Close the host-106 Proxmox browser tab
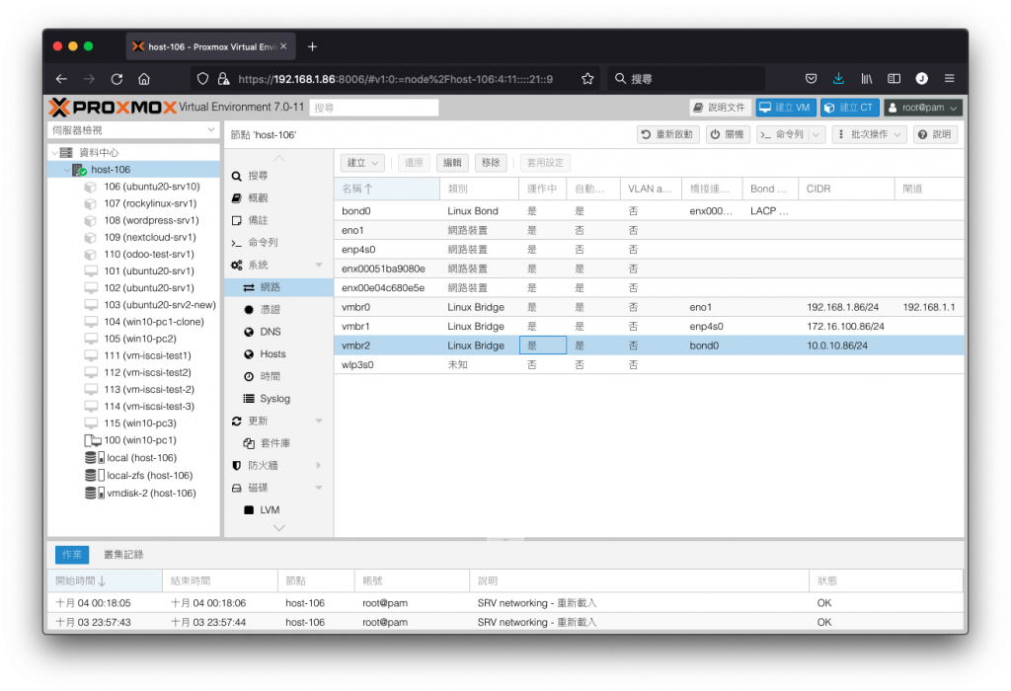 [283, 46]
